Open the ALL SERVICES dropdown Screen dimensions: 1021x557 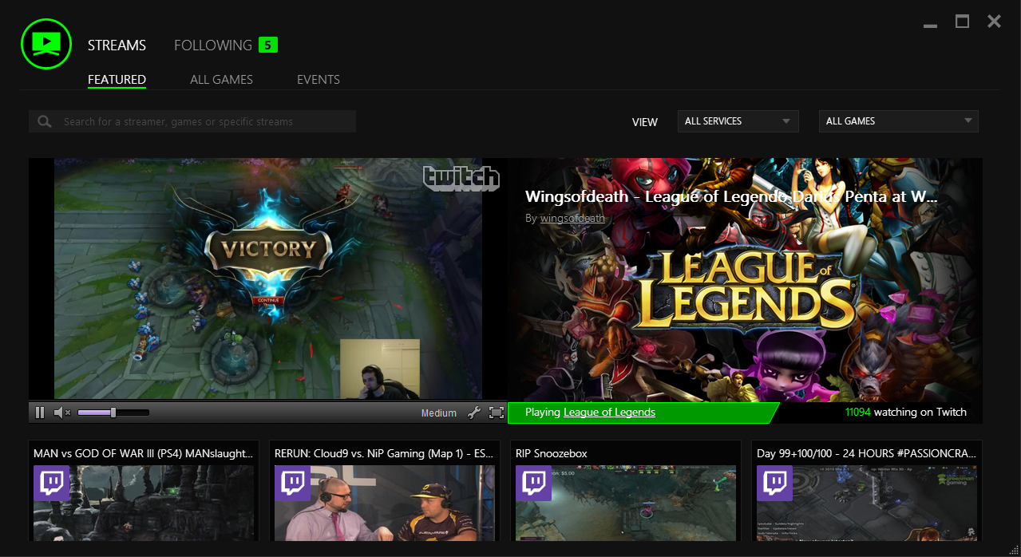tap(737, 120)
